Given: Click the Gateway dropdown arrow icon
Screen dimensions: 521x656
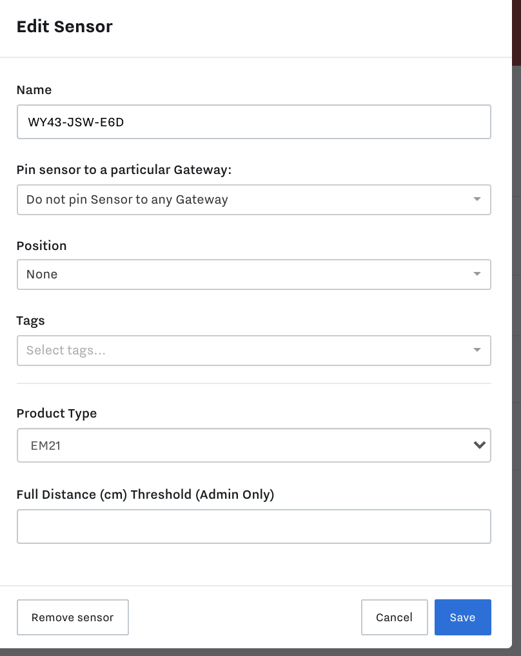Looking at the screenshot, I should (477, 199).
